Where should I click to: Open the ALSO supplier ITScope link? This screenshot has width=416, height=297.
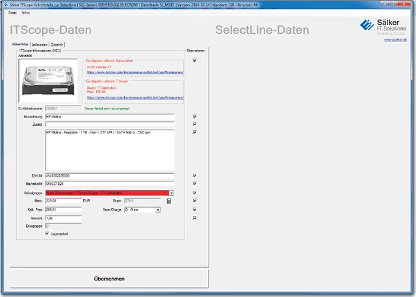(135, 72)
